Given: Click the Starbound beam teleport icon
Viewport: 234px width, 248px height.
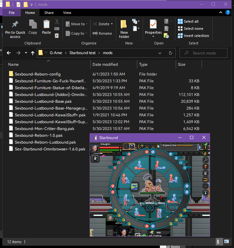Looking at the screenshot, I should (206, 193).
